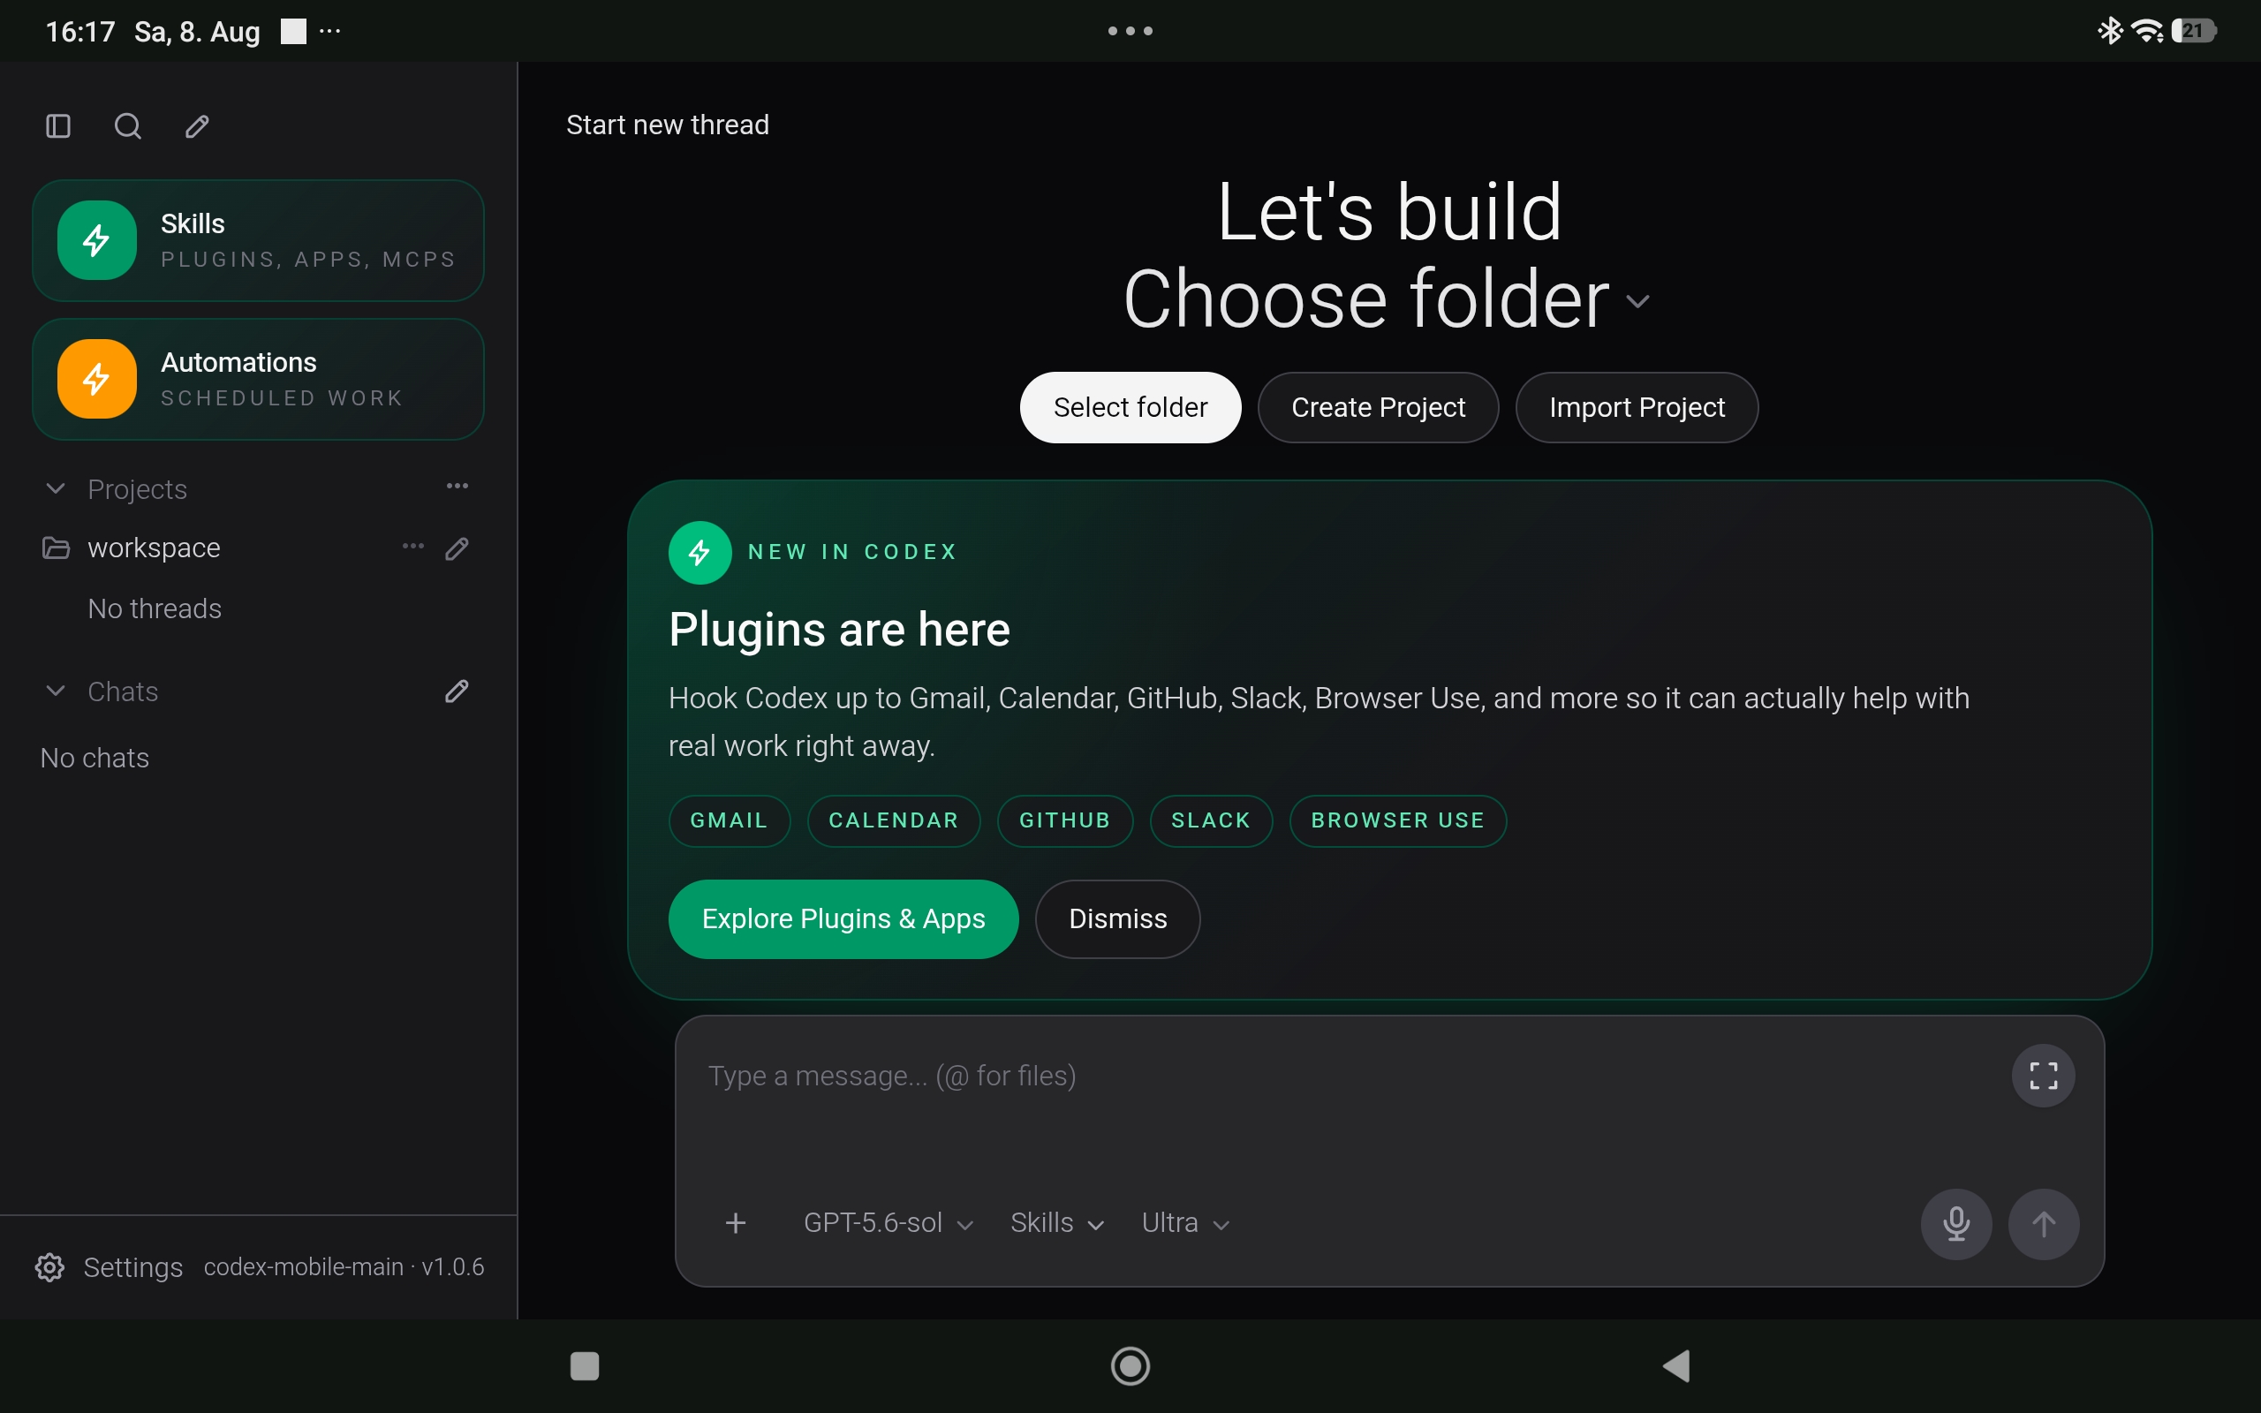
Task: Collapse the Projects section
Action: coord(56,488)
